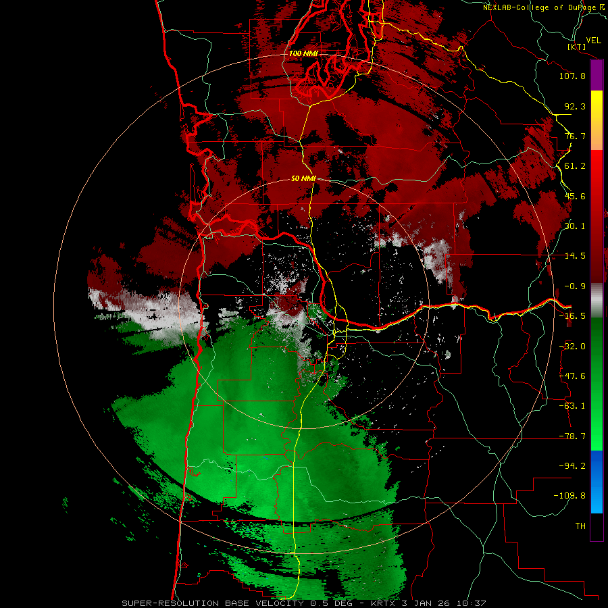Click the TH legend label
The height and width of the screenshot is (608, 608).
pyautogui.click(x=580, y=526)
